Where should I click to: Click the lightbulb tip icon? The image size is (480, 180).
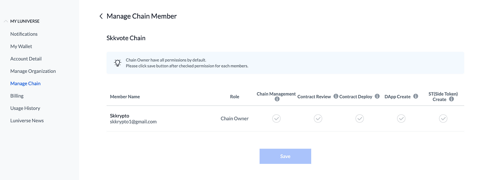pos(118,63)
